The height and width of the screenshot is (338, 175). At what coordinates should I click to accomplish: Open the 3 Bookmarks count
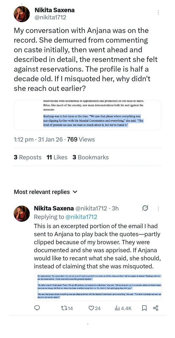pyautogui.click(x=91, y=157)
